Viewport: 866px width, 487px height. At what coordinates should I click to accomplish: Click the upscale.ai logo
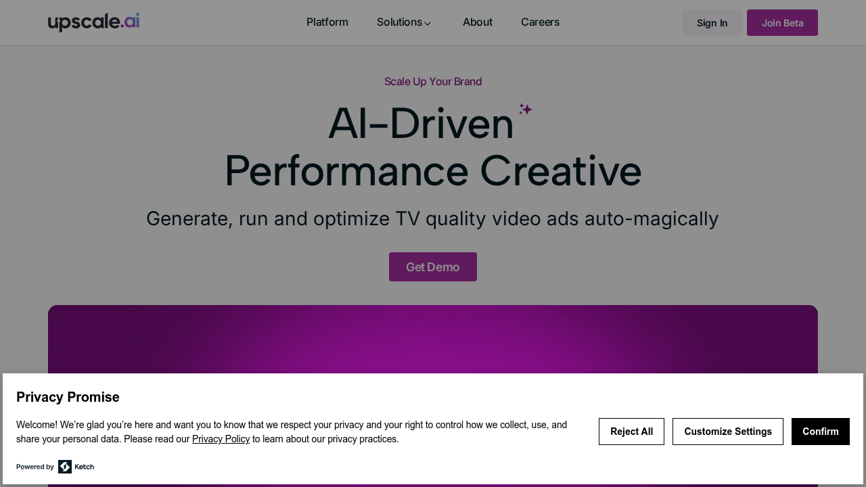[93, 22]
